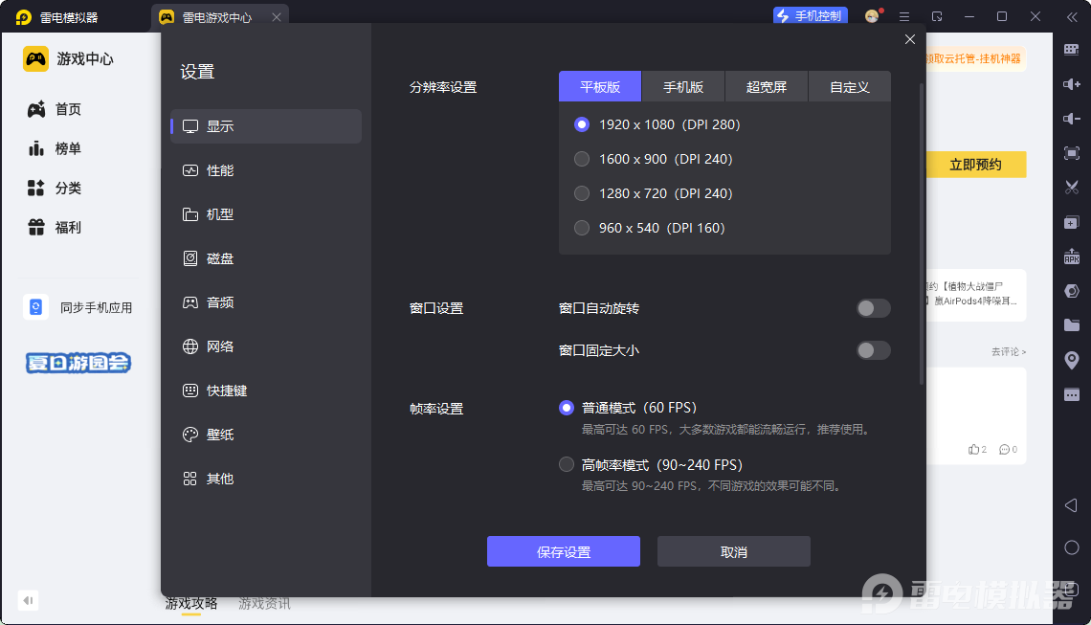
Task: Open 其他 settings category
Action: pyautogui.click(x=266, y=479)
